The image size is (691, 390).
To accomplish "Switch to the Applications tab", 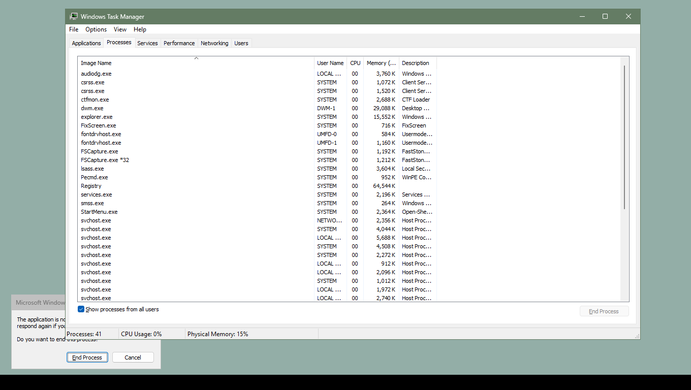I will coord(86,43).
